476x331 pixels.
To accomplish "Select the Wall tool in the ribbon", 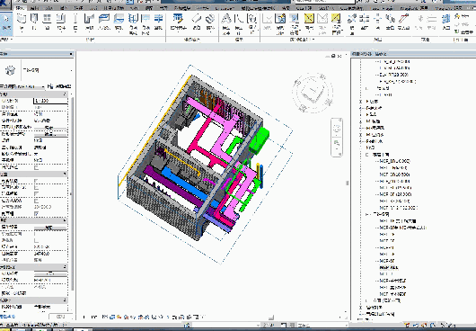I will click(x=22, y=22).
